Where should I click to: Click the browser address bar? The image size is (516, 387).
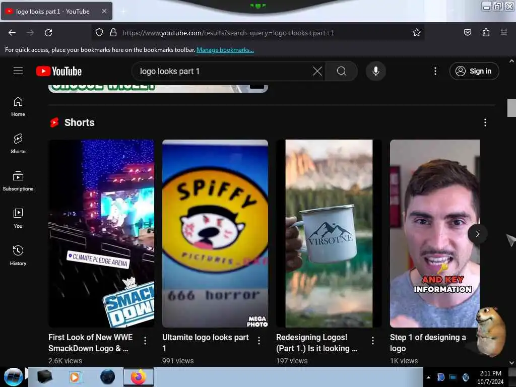coord(257,33)
